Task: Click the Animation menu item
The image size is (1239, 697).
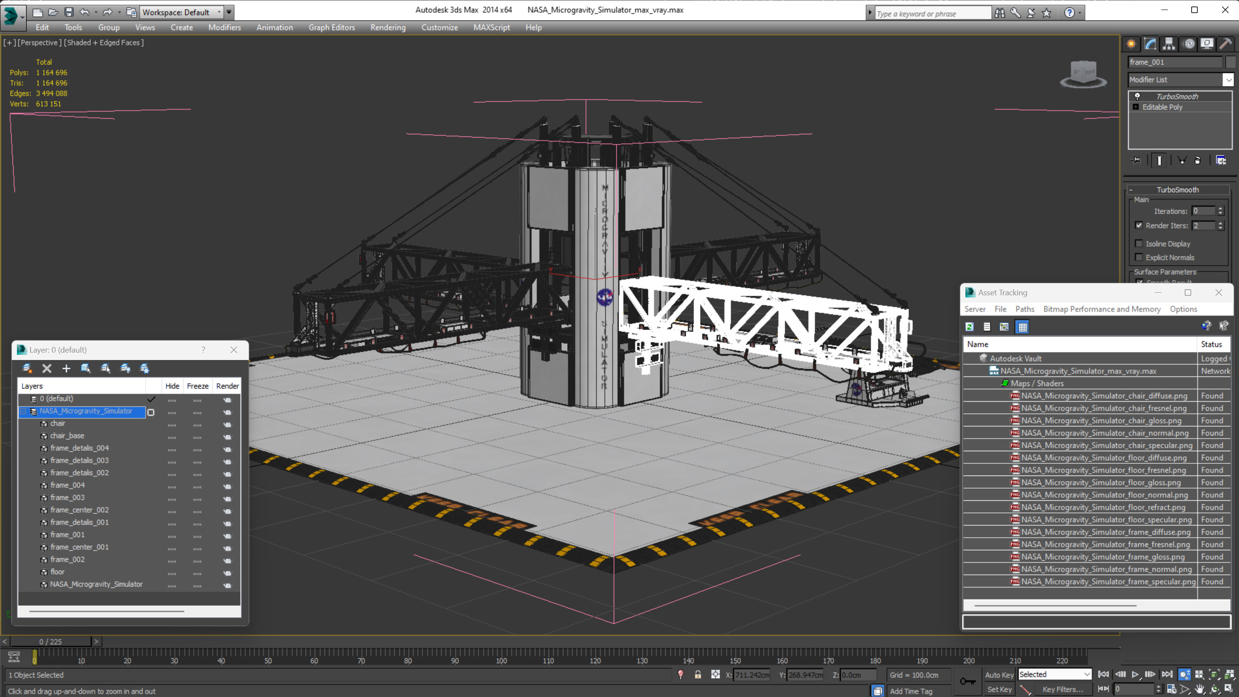Action: [x=274, y=27]
